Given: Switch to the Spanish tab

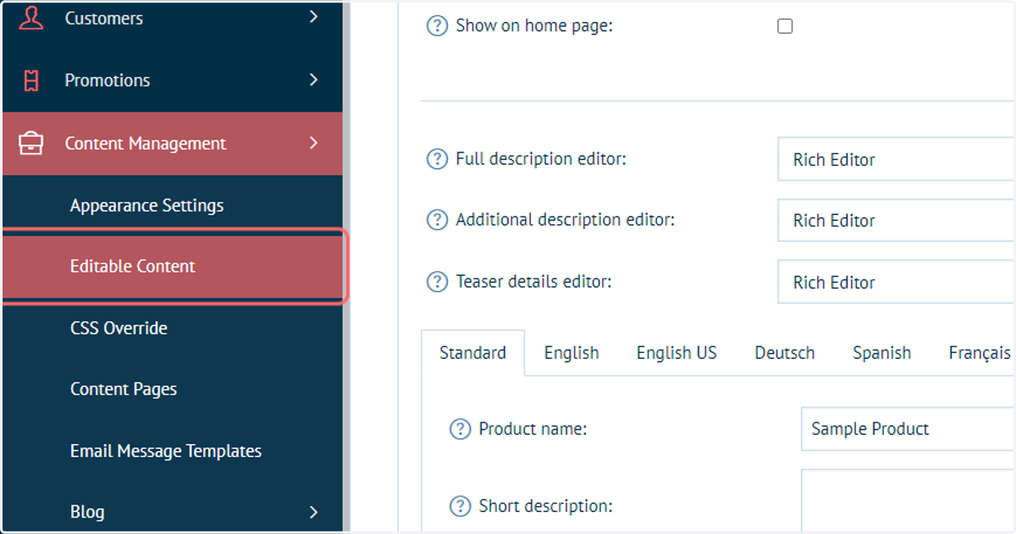Looking at the screenshot, I should pyautogui.click(x=881, y=353).
